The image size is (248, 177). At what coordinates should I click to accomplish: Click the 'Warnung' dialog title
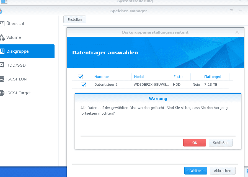158,99
